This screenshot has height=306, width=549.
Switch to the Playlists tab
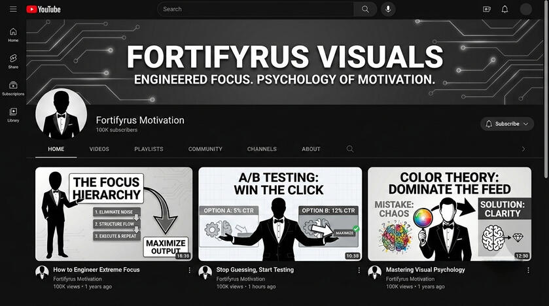point(149,149)
